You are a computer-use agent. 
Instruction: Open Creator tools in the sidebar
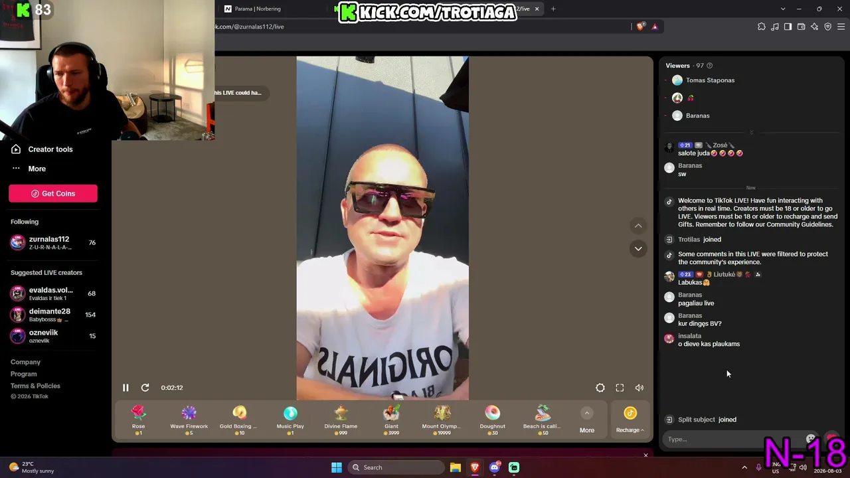[42, 149]
